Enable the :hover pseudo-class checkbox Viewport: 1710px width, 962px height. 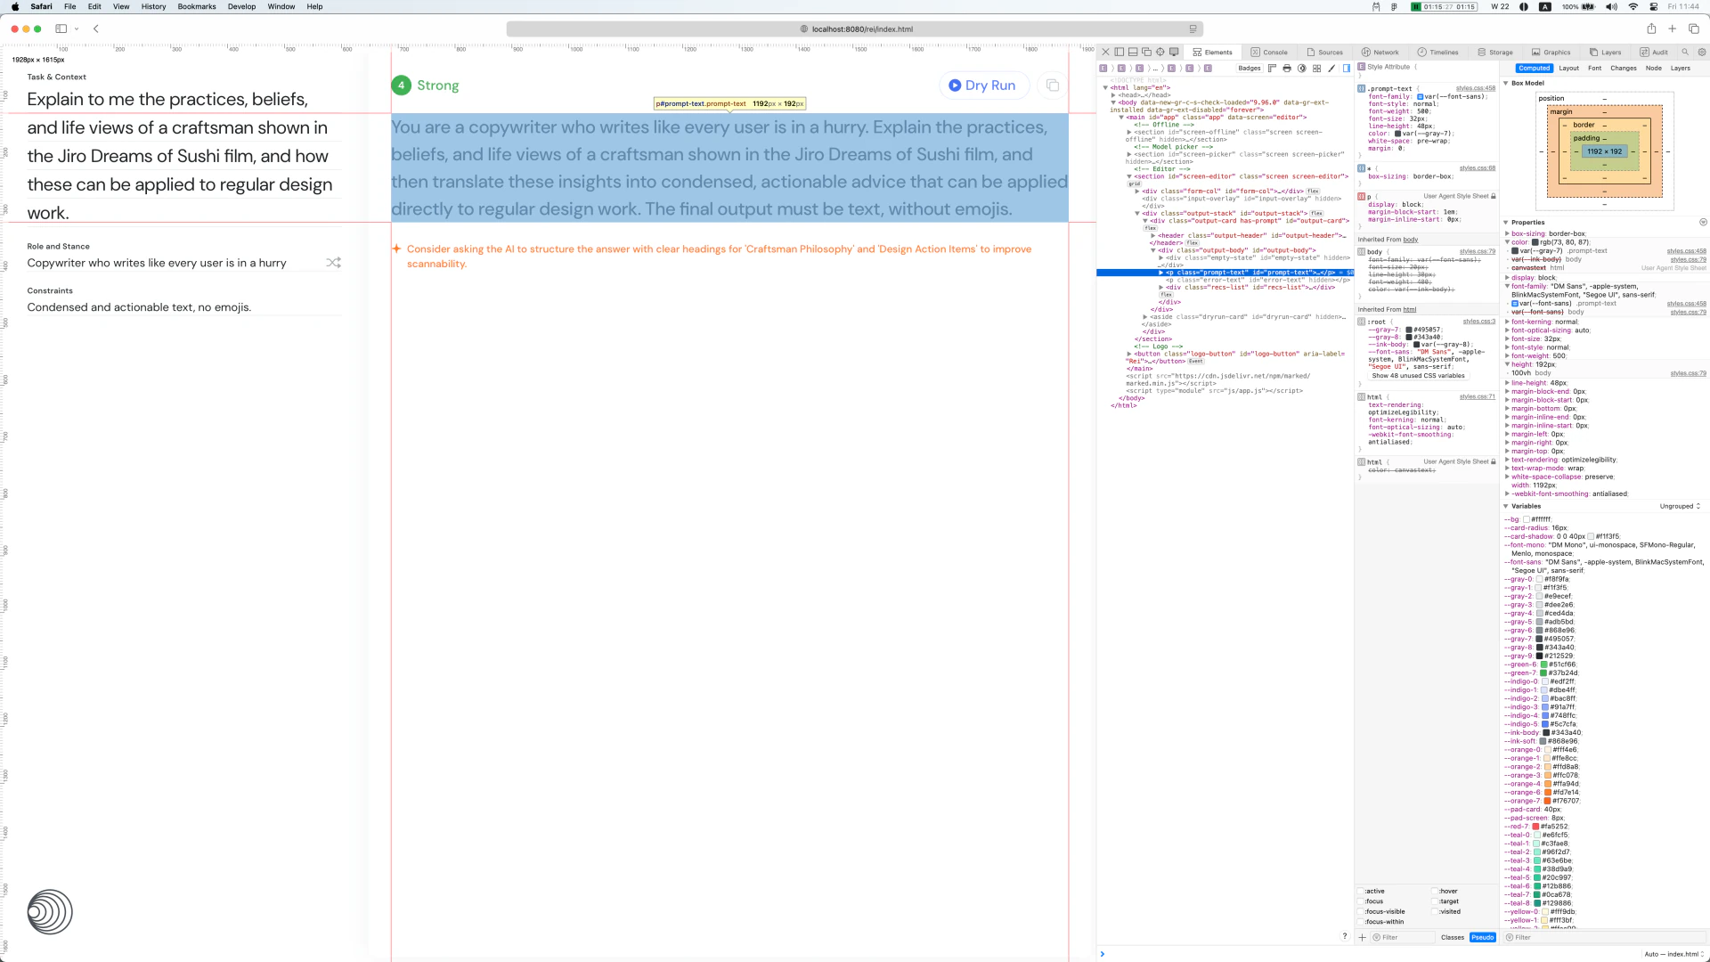pyautogui.click(x=1435, y=891)
